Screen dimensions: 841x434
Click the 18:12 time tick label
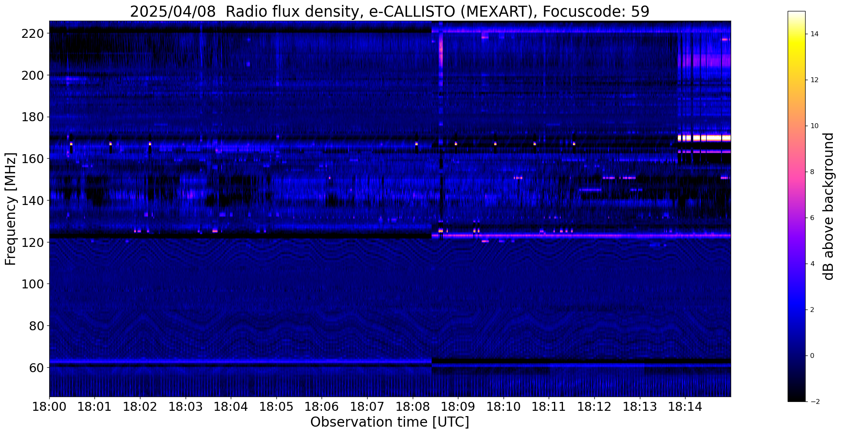594,406
